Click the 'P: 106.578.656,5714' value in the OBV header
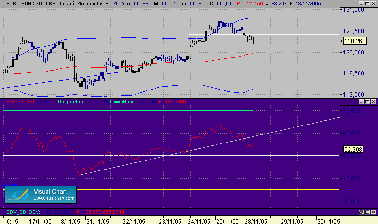 click(x=101, y=212)
